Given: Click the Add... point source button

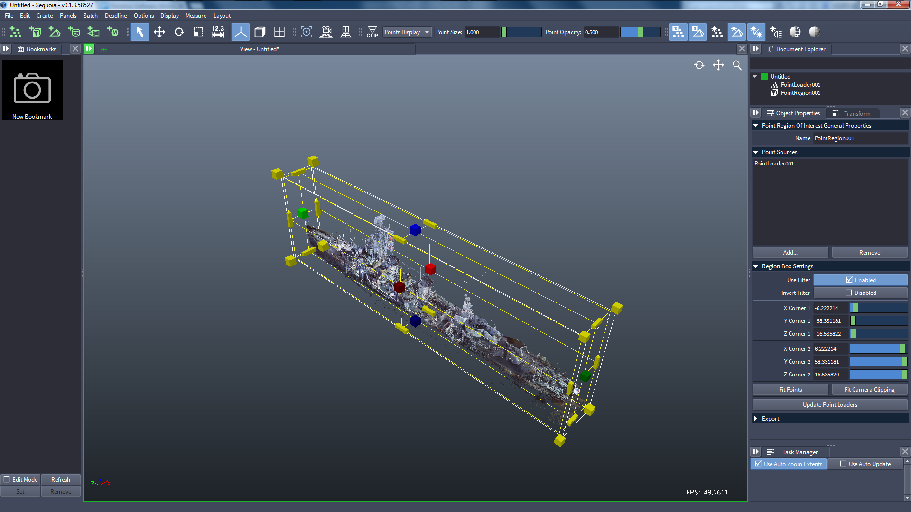Looking at the screenshot, I should [x=790, y=252].
